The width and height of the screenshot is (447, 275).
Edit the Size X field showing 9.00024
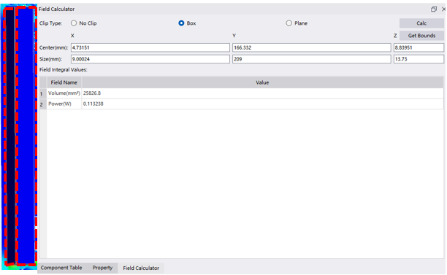point(150,59)
